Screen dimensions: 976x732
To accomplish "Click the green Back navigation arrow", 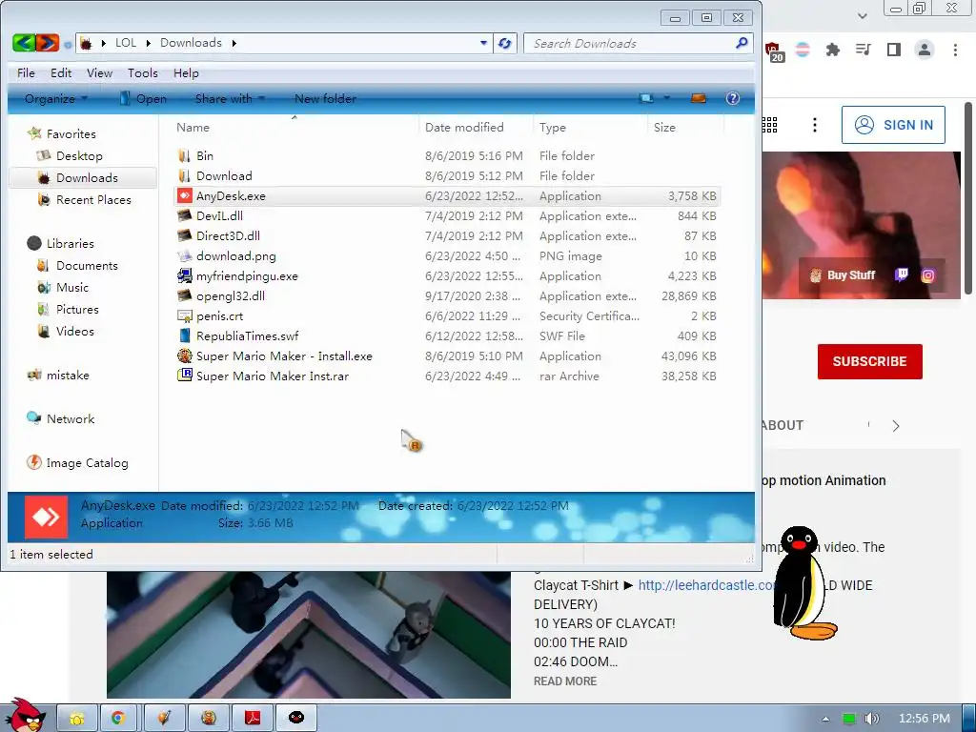I will [24, 43].
